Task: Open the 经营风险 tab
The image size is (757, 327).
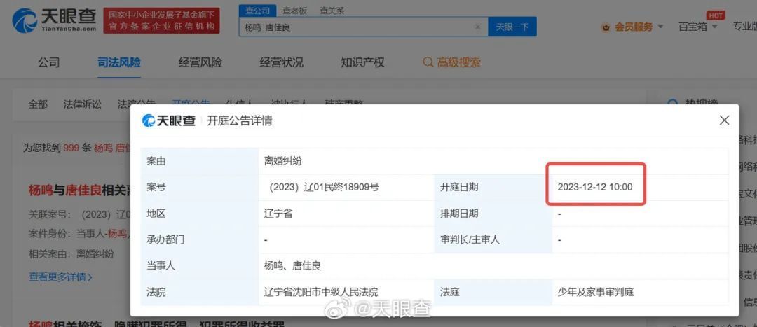Action: pyautogui.click(x=200, y=62)
